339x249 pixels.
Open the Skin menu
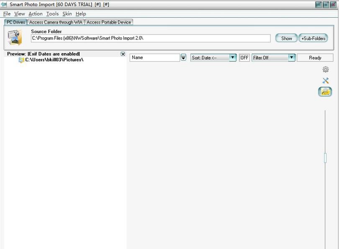tap(67, 14)
